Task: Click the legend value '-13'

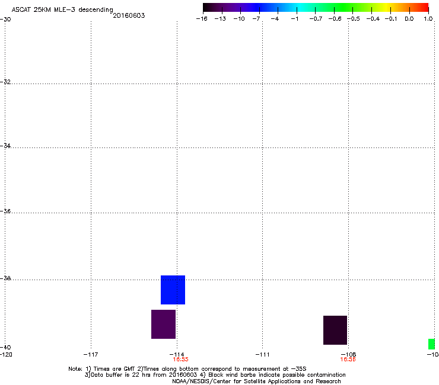Action: coord(220,19)
